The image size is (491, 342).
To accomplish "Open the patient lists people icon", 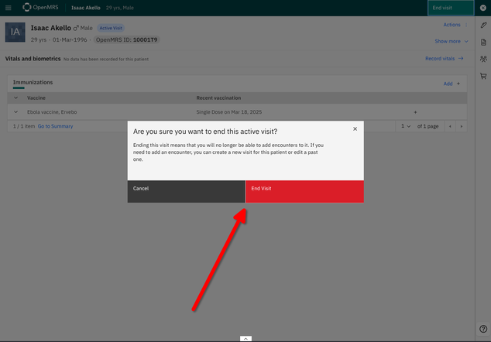I will [483, 59].
